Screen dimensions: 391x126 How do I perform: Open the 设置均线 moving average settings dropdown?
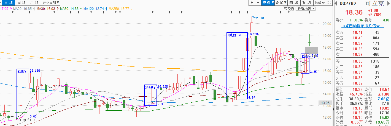306,9
